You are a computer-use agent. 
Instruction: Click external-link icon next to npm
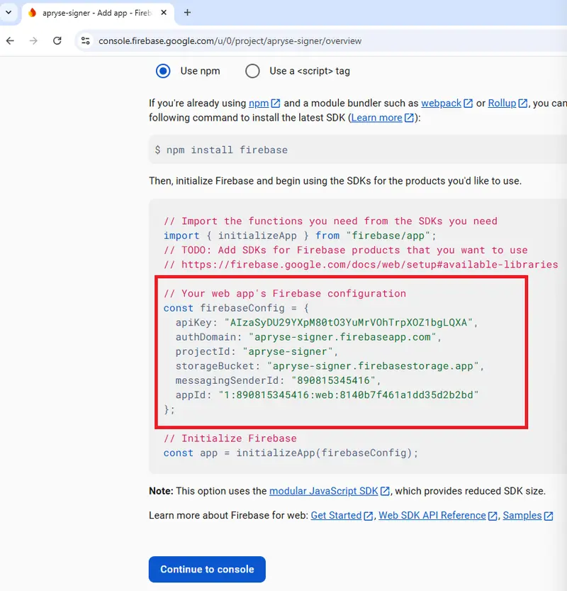(276, 104)
